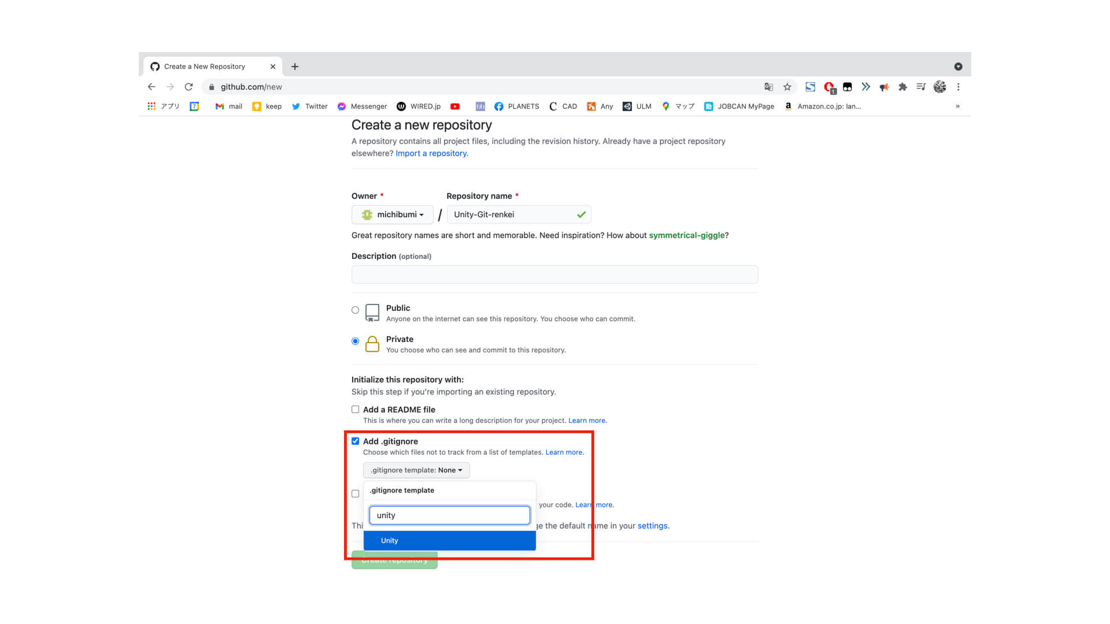Screen dimensions: 1110x624
Task: Click the Chrome extensions puzzle-piece icon
Action: click(903, 87)
